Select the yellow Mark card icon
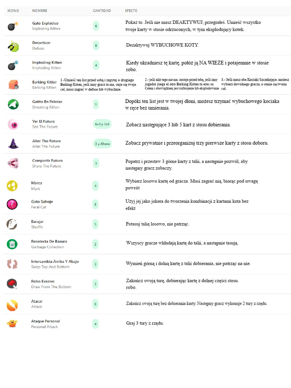The width and height of the screenshot is (291, 388). coord(12,186)
